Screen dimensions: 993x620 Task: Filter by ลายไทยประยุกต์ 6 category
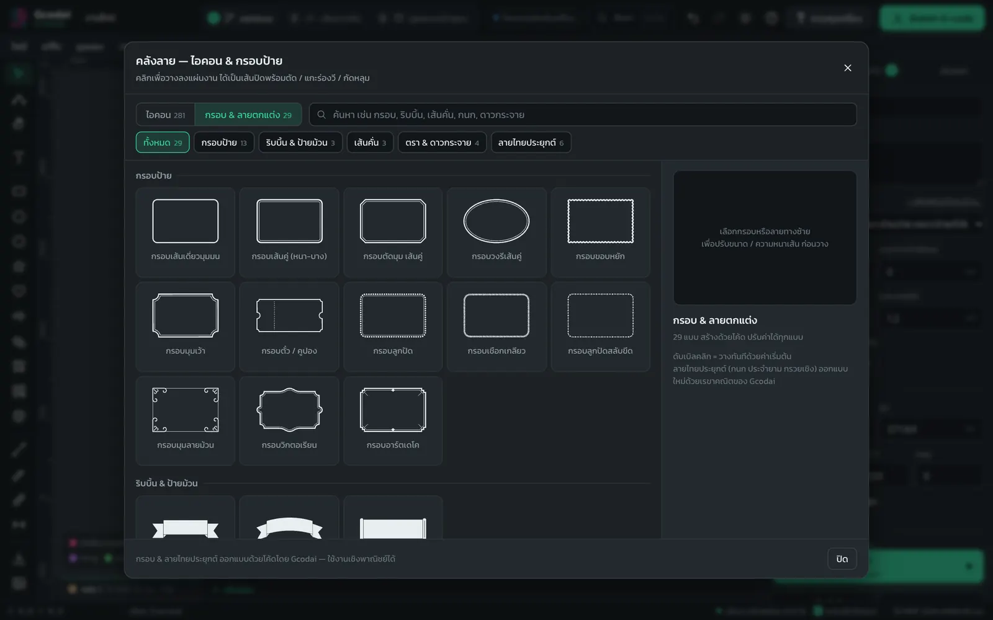click(x=531, y=143)
